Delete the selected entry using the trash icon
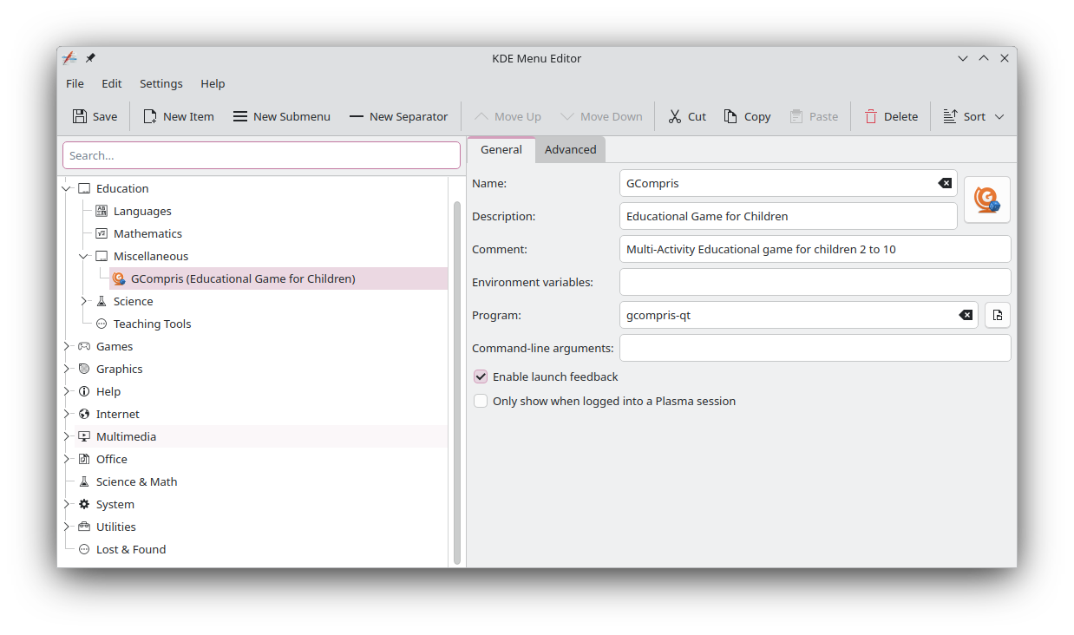 (x=871, y=115)
